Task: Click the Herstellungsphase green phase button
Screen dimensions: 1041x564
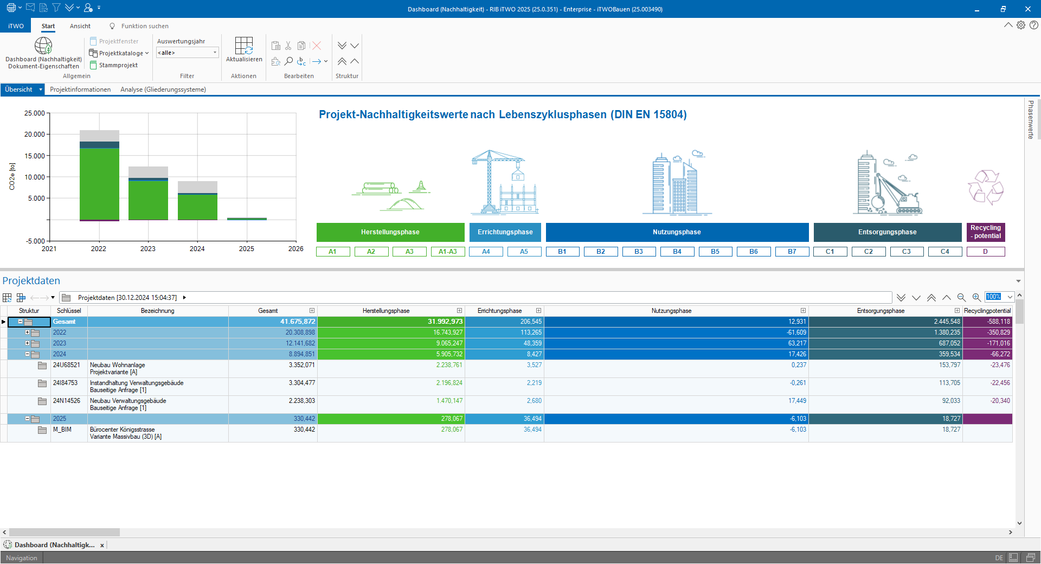Action: [390, 232]
